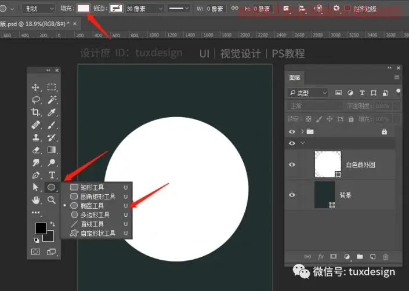
Task: Select the Lasso tool
Action: point(36,100)
